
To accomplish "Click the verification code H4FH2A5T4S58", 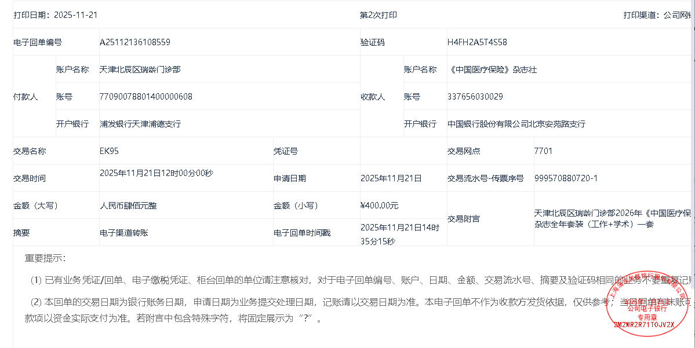I will pos(477,42).
